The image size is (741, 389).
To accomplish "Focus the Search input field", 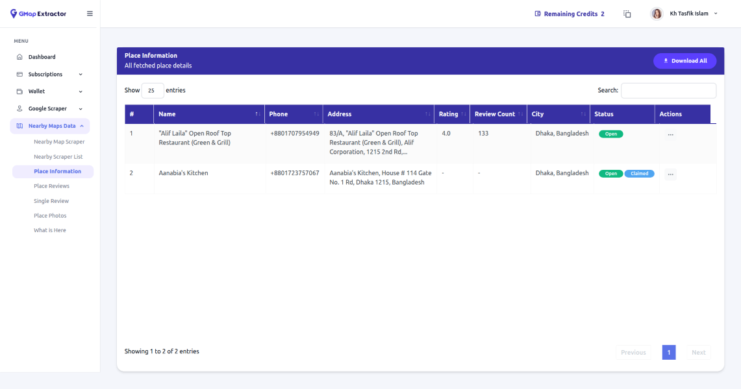I will 668,91.
